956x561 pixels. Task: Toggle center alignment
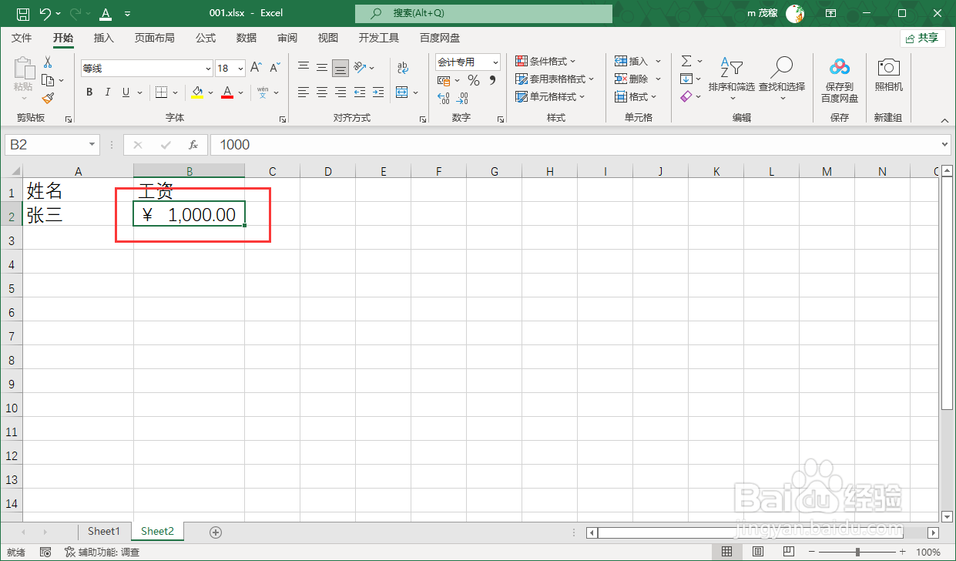click(321, 92)
